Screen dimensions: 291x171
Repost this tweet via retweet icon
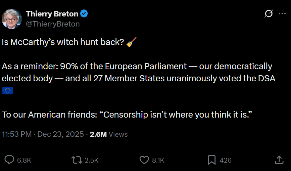point(77,160)
